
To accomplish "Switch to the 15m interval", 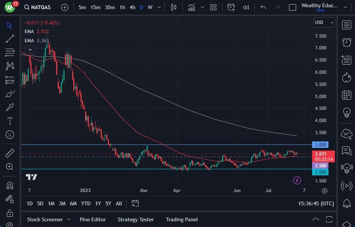I will 95,8.
